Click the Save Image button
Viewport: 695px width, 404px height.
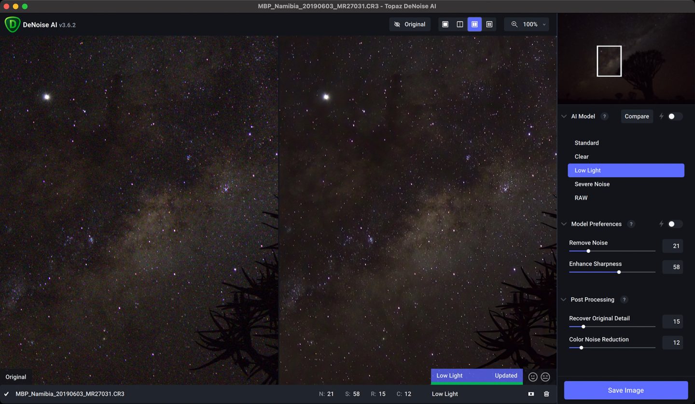click(x=625, y=390)
